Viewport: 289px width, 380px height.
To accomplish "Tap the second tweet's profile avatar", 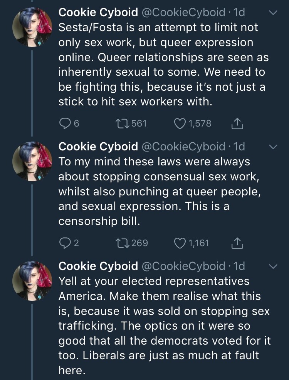I will [32, 162].
